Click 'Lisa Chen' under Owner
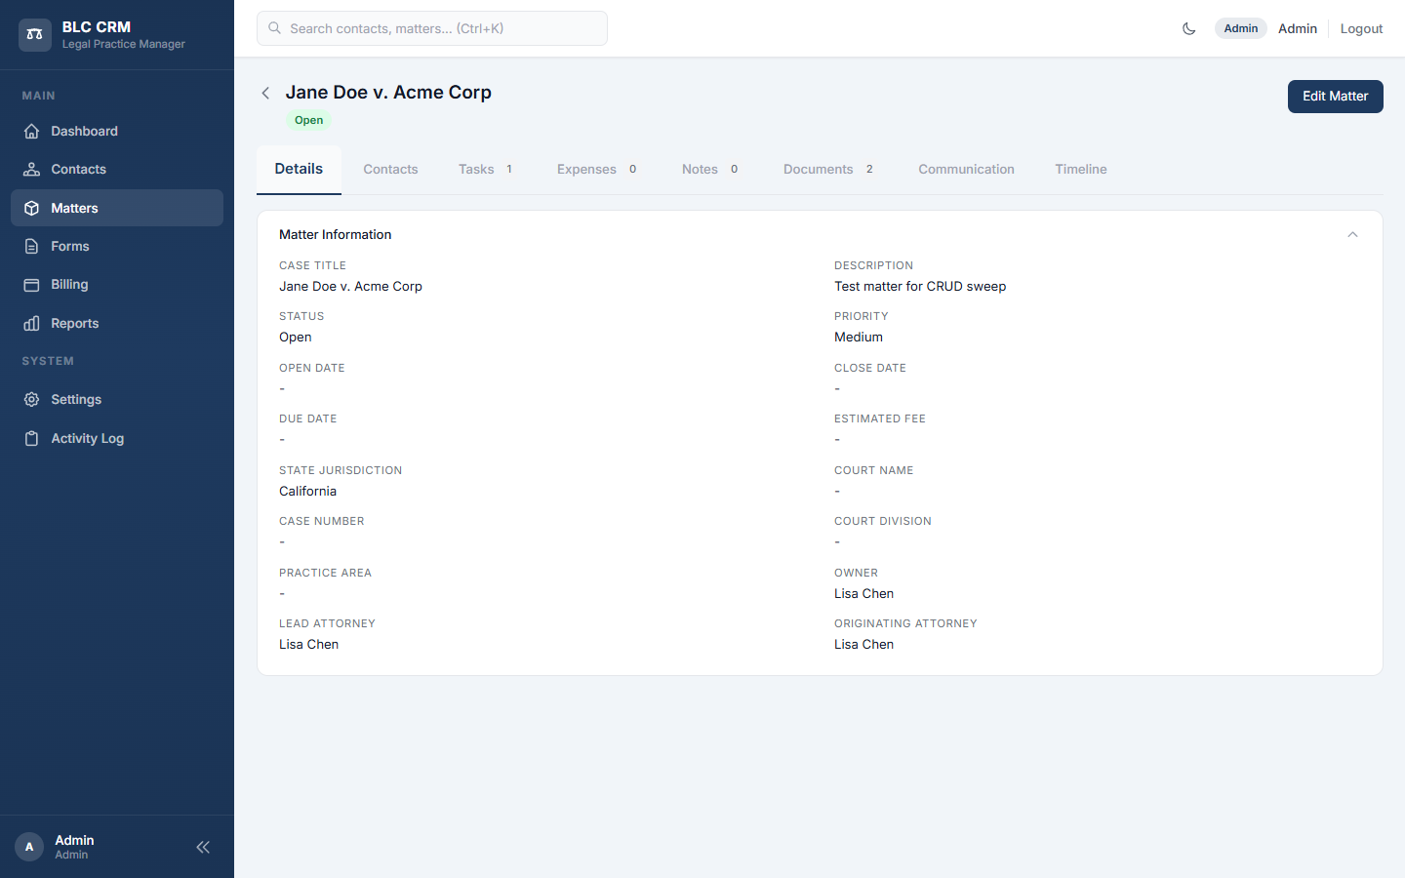The height and width of the screenshot is (878, 1405). (x=863, y=593)
